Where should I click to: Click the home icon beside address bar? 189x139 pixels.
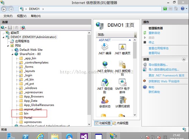coord(176,9)
